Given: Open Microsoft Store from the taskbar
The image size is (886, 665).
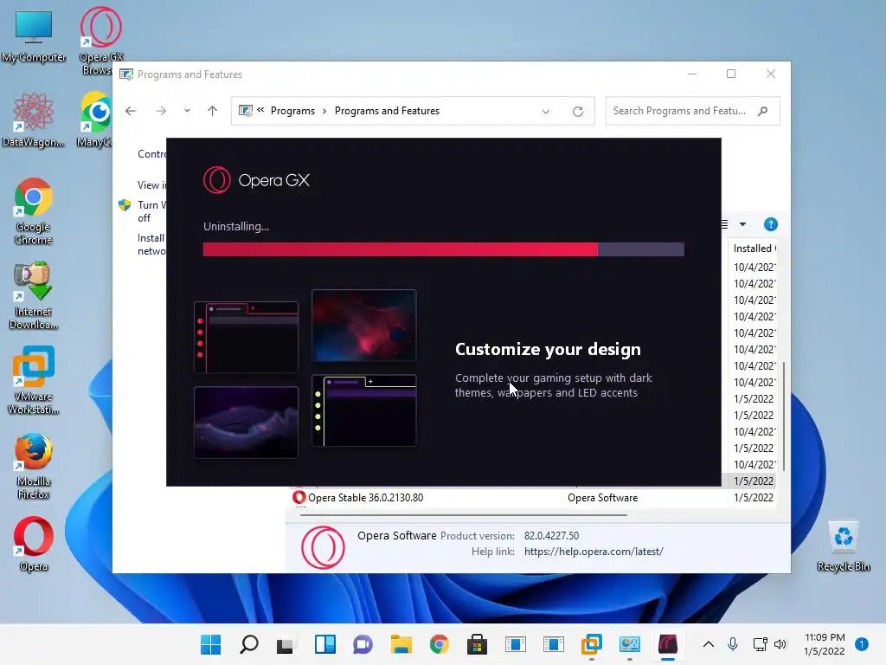Looking at the screenshot, I should [477, 644].
